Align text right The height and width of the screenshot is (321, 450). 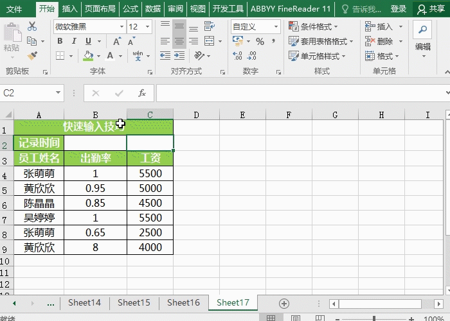[x=194, y=41]
